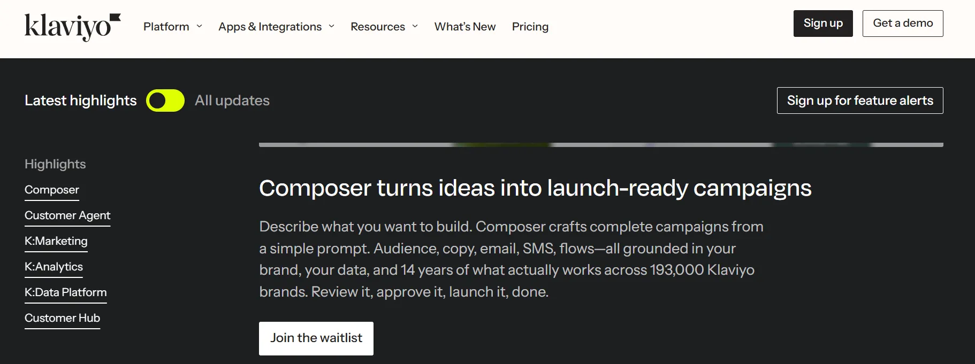Click the Klaviyo logo

[x=72, y=27]
